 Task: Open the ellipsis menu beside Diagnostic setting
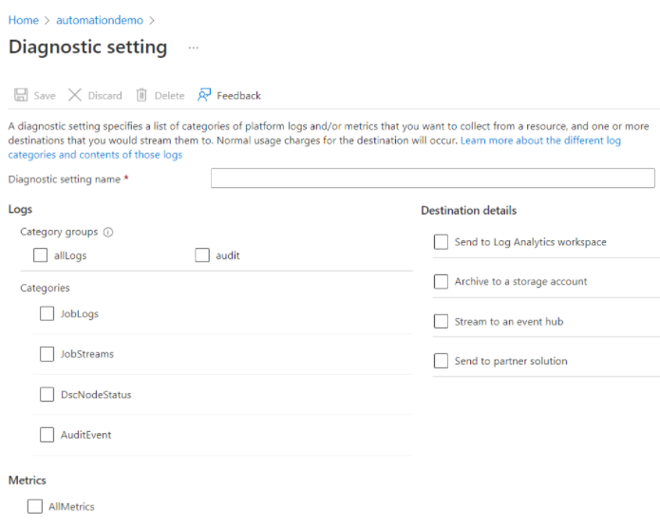coord(194,47)
